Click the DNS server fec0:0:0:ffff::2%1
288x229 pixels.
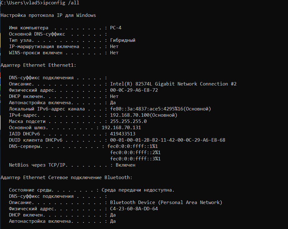coord(135,153)
